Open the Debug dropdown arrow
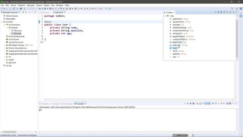The width and height of the screenshot is (243, 137). pos(42,9)
